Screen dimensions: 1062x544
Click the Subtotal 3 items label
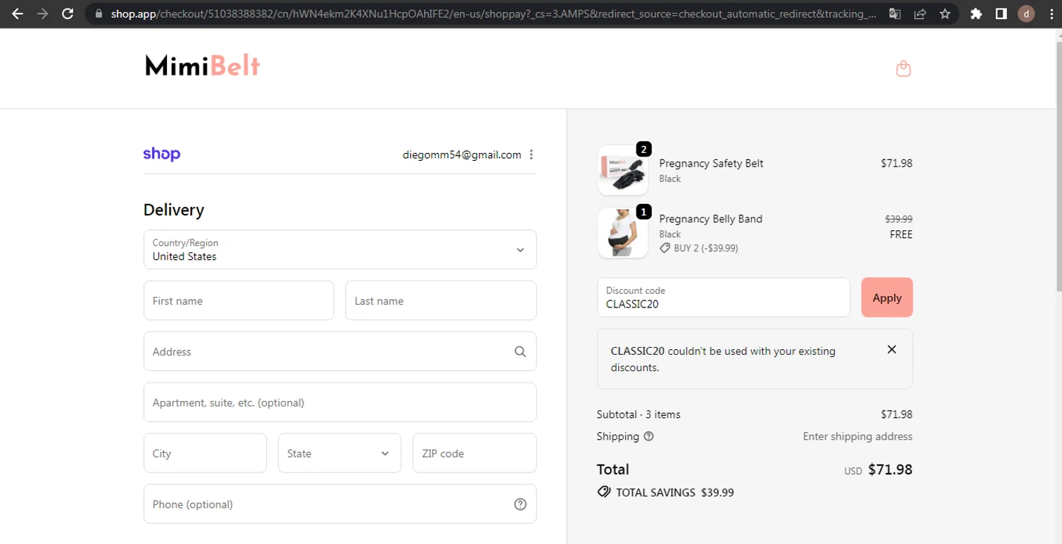[639, 414]
